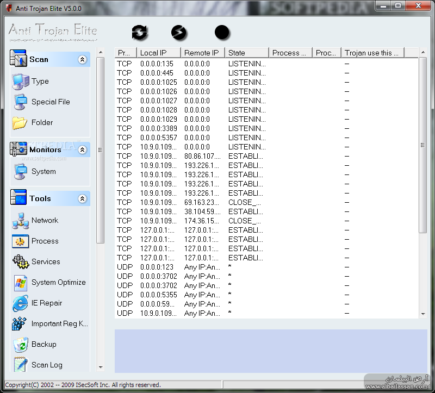Click the light blue details panel below the list

(271, 351)
